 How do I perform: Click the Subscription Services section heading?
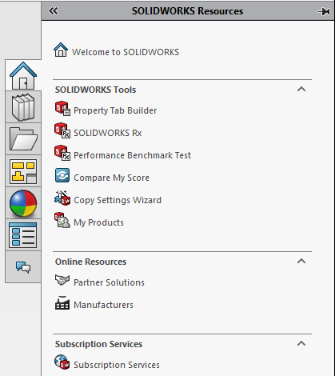(98, 344)
